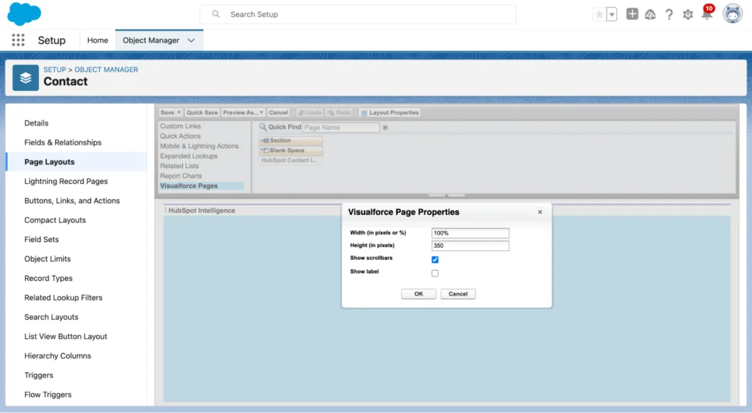The height and width of the screenshot is (413, 752).
Task: Open the favorites list dropdown arrow
Action: [612, 15]
